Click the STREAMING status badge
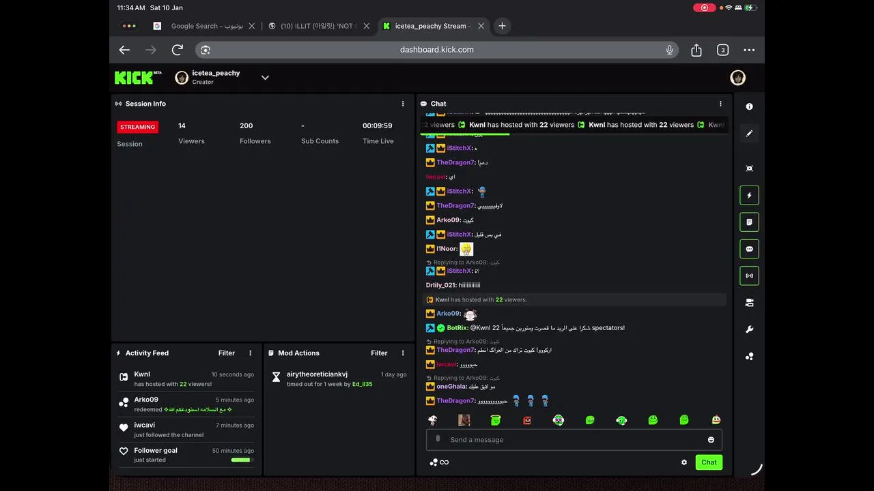 (137, 127)
